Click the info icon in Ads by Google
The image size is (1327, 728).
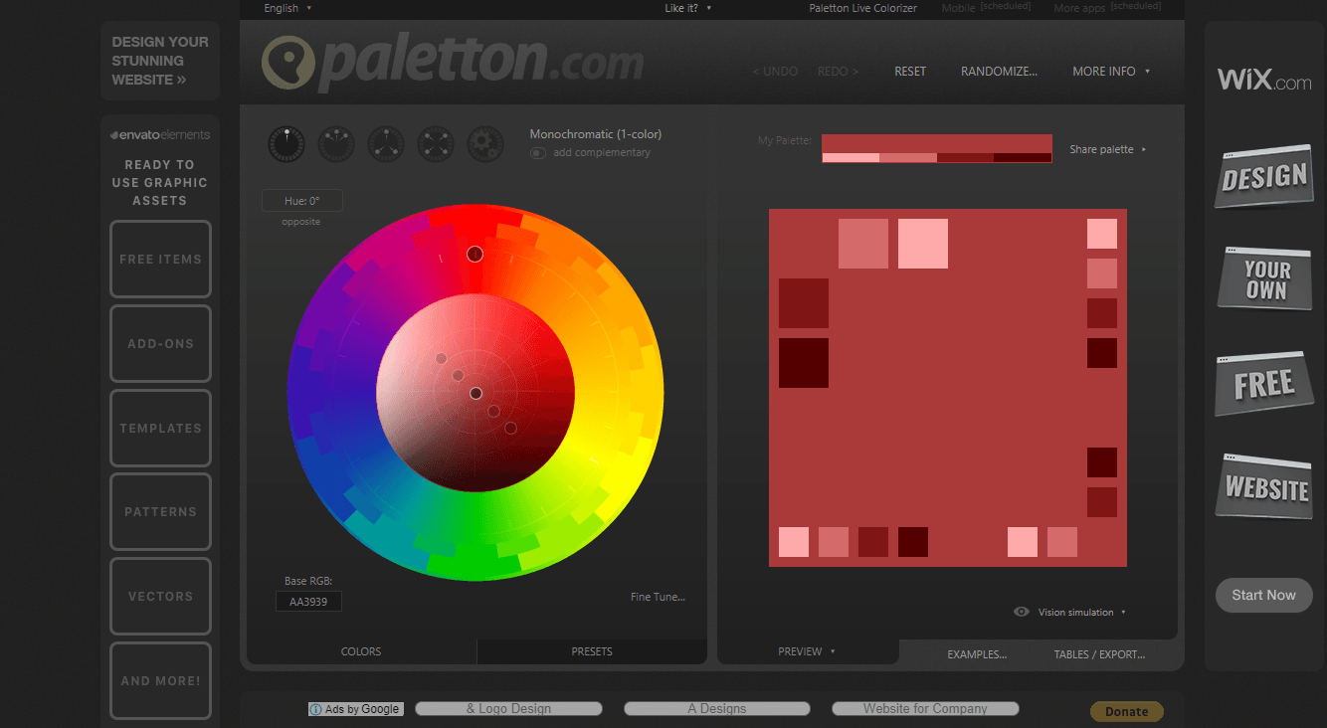pos(316,709)
